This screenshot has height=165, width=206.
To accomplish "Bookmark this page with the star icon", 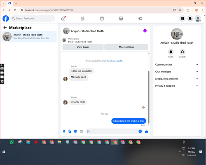I will tap(180, 10).
